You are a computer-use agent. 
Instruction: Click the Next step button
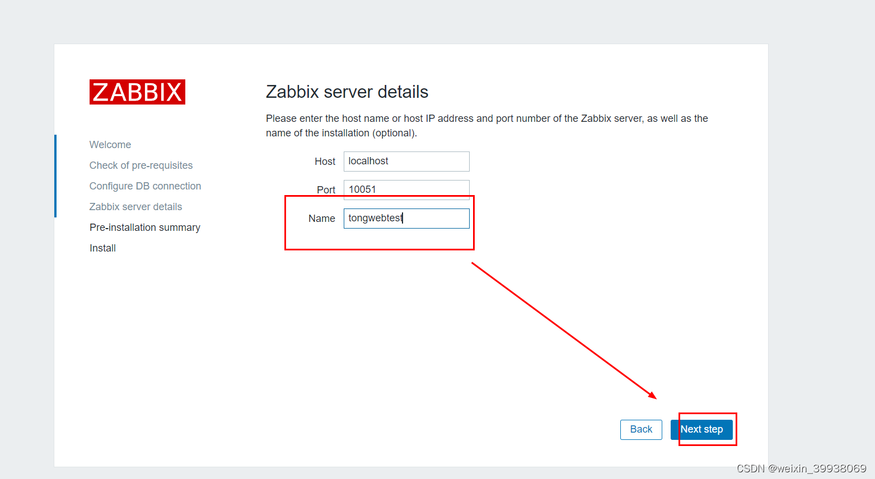(701, 430)
